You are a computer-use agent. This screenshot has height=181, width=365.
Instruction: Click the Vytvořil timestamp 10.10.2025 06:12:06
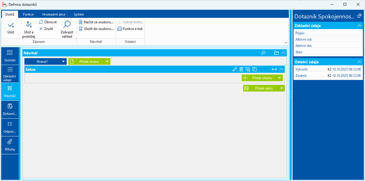pyautogui.click(x=346, y=69)
